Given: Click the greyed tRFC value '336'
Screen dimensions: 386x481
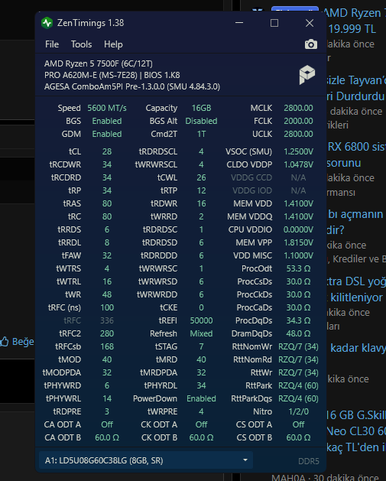Looking at the screenshot, I should click(107, 320).
